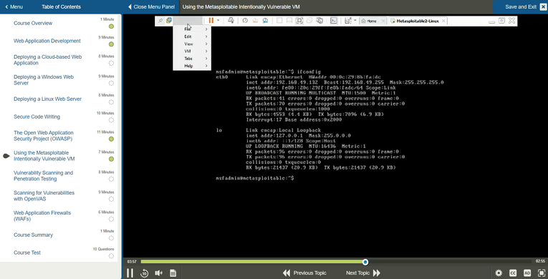Open Vulnerability Scanning and Penetration Testing topic
Image resolution: width=548 pixels, height=279 pixels.
(x=43, y=176)
